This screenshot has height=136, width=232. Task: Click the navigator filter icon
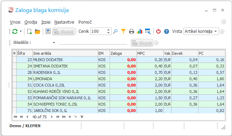pos(82,117)
